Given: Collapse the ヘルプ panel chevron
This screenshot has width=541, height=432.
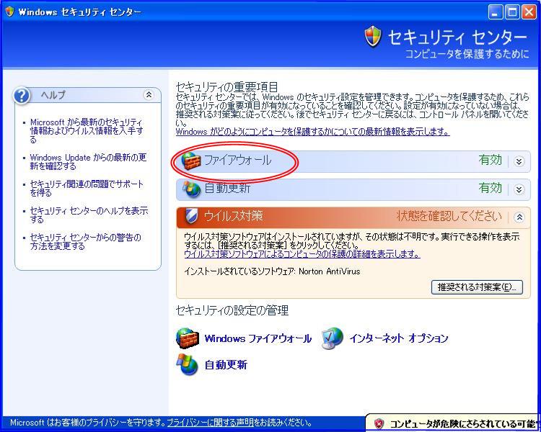Looking at the screenshot, I should tap(149, 95).
